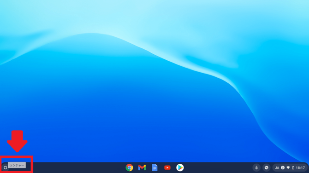Launch YouTube from the shelf

167,167
